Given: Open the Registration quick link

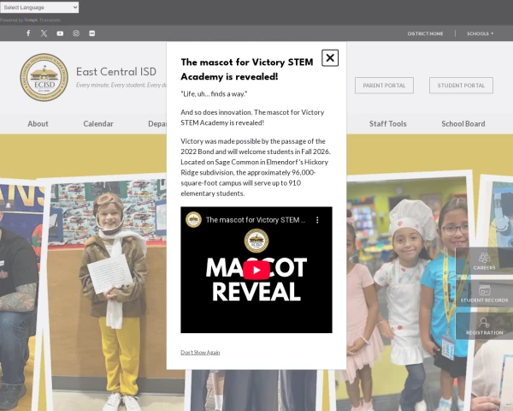Looking at the screenshot, I should click(x=484, y=325).
